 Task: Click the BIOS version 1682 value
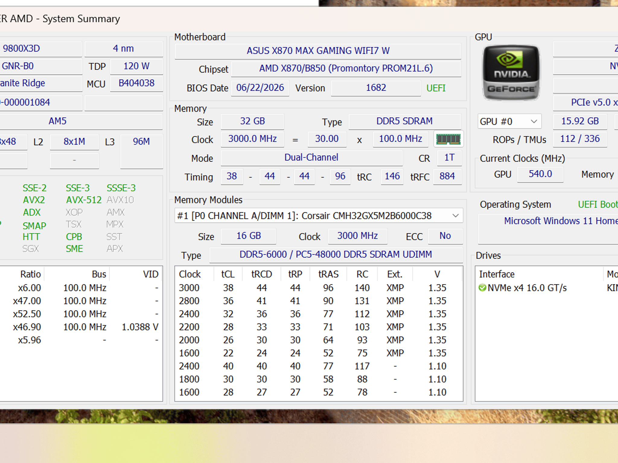click(x=376, y=88)
